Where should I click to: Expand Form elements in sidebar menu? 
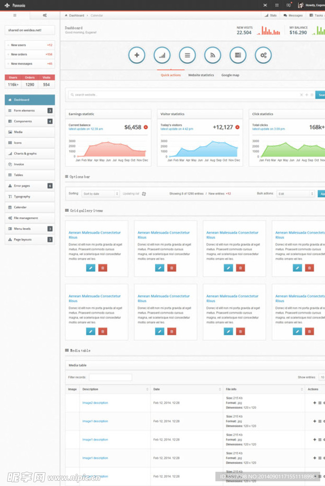coord(29,111)
